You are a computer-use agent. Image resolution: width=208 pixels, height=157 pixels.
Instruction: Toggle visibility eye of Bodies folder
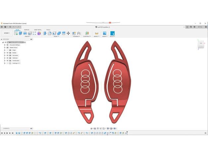coord(8,53)
